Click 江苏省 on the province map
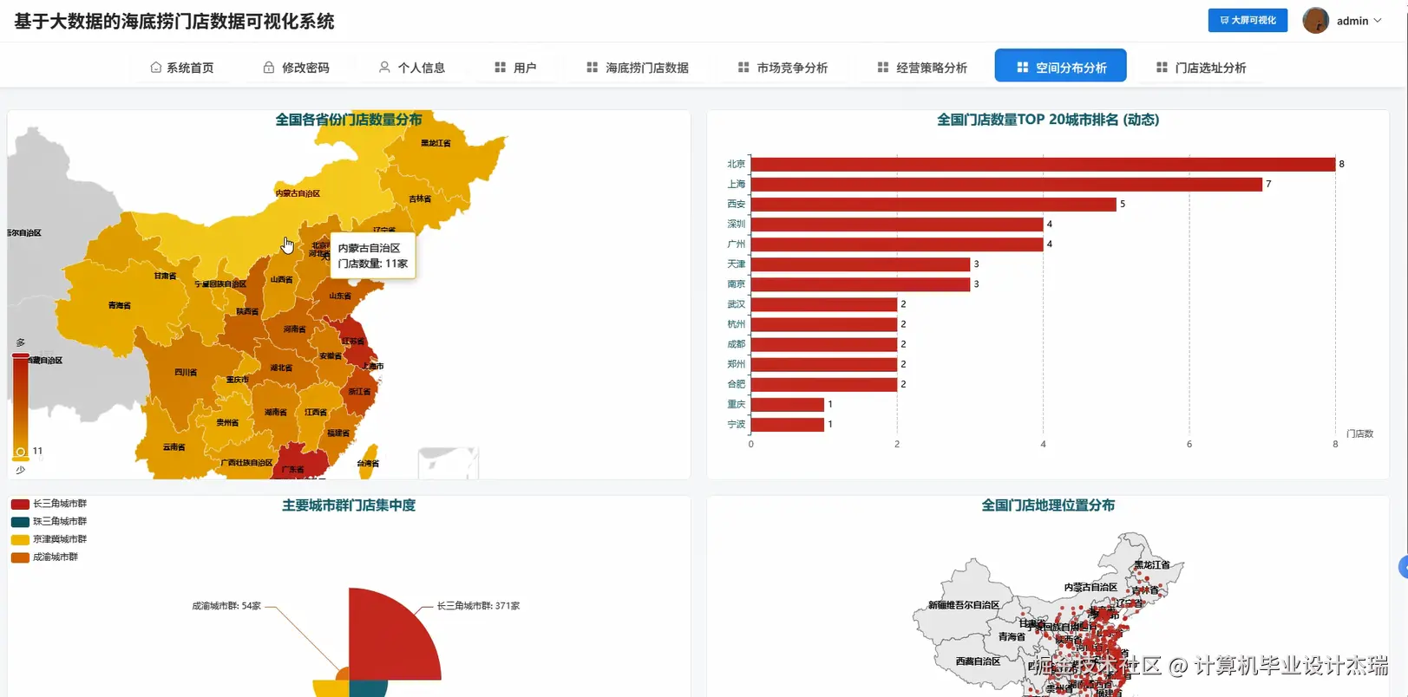 [353, 342]
